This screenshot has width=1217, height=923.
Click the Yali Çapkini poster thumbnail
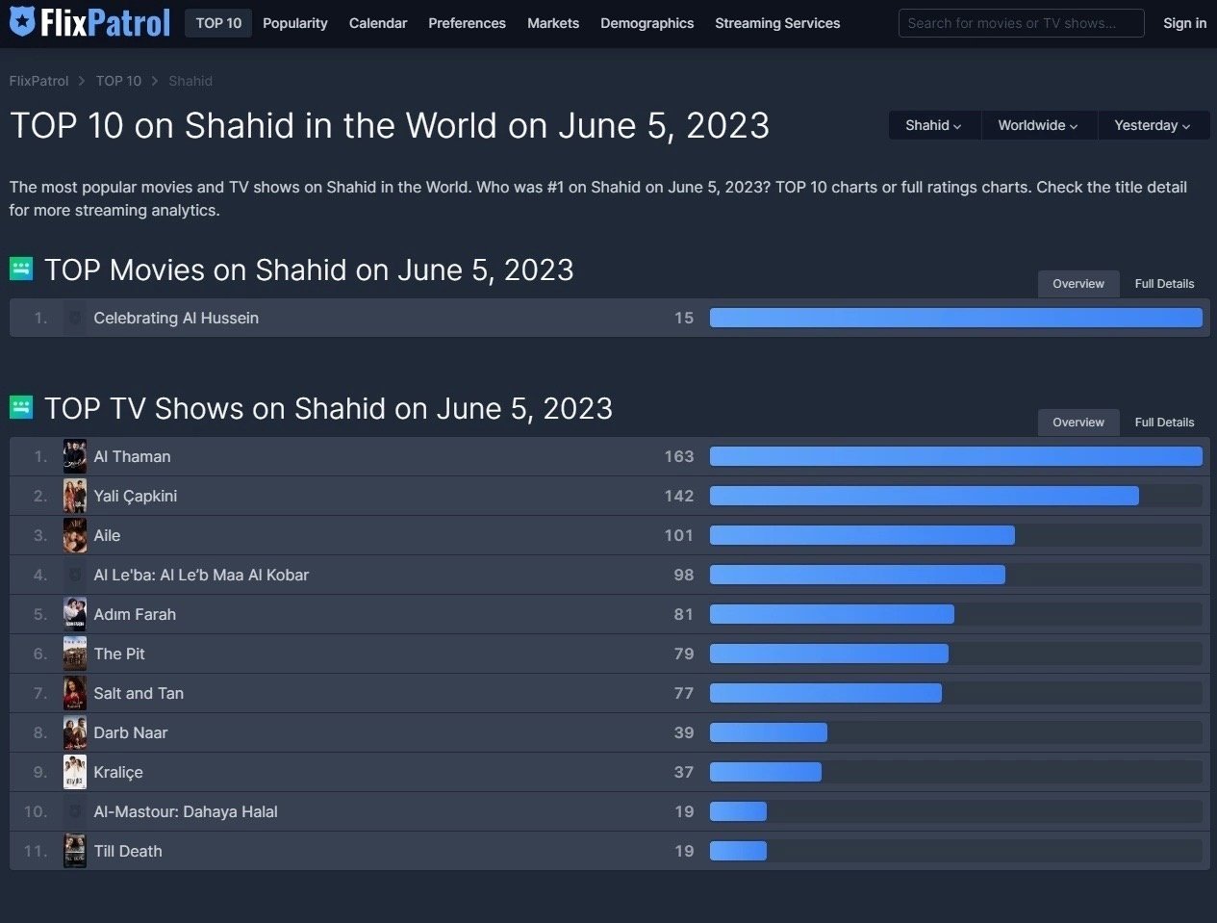pyautogui.click(x=75, y=496)
